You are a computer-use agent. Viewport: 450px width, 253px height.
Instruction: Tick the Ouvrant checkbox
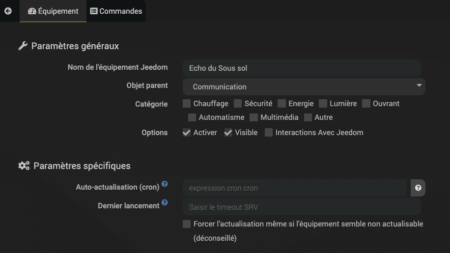click(366, 103)
